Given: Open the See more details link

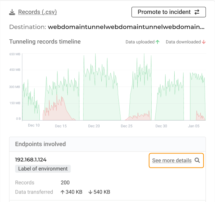Looking at the screenshot, I should pyautogui.click(x=172, y=160).
